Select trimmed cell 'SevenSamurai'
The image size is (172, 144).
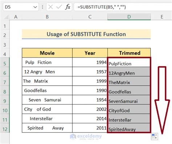(129, 100)
